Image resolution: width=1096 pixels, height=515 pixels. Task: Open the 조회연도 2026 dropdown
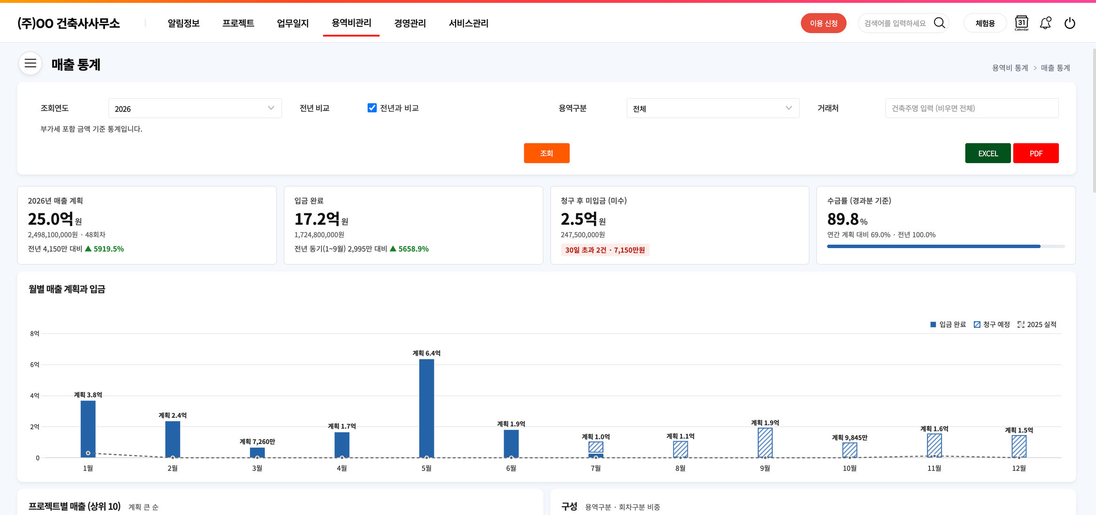pyautogui.click(x=195, y=109)
